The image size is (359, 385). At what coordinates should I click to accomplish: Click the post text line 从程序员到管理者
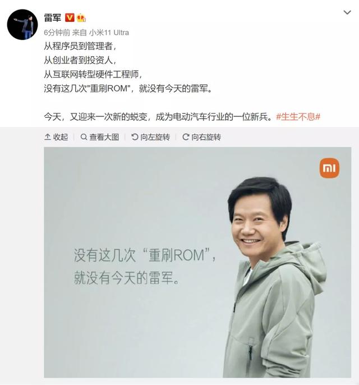click(80, 46)
